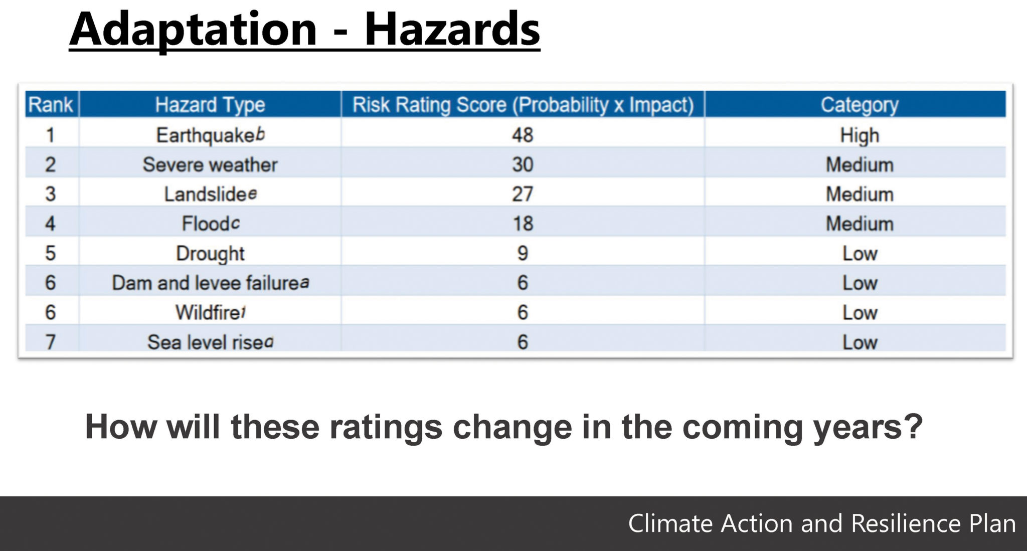Select the Drought row hazard name
The width and height of the screenshot is (1027, 551).
pos(210,253)
